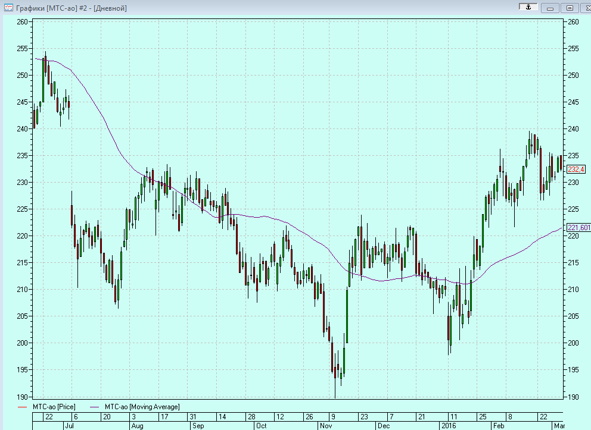Viewport: 591px width, 430px height.
Task: Select 190 on the left price axis
Action: click(x=22, y=397)
